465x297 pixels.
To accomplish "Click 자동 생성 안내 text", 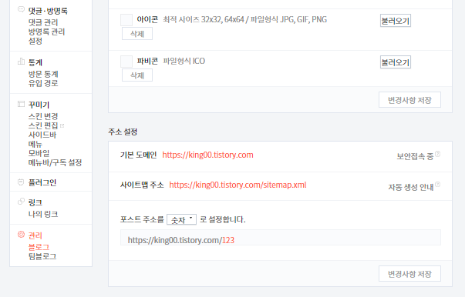I will pos(411,187).
